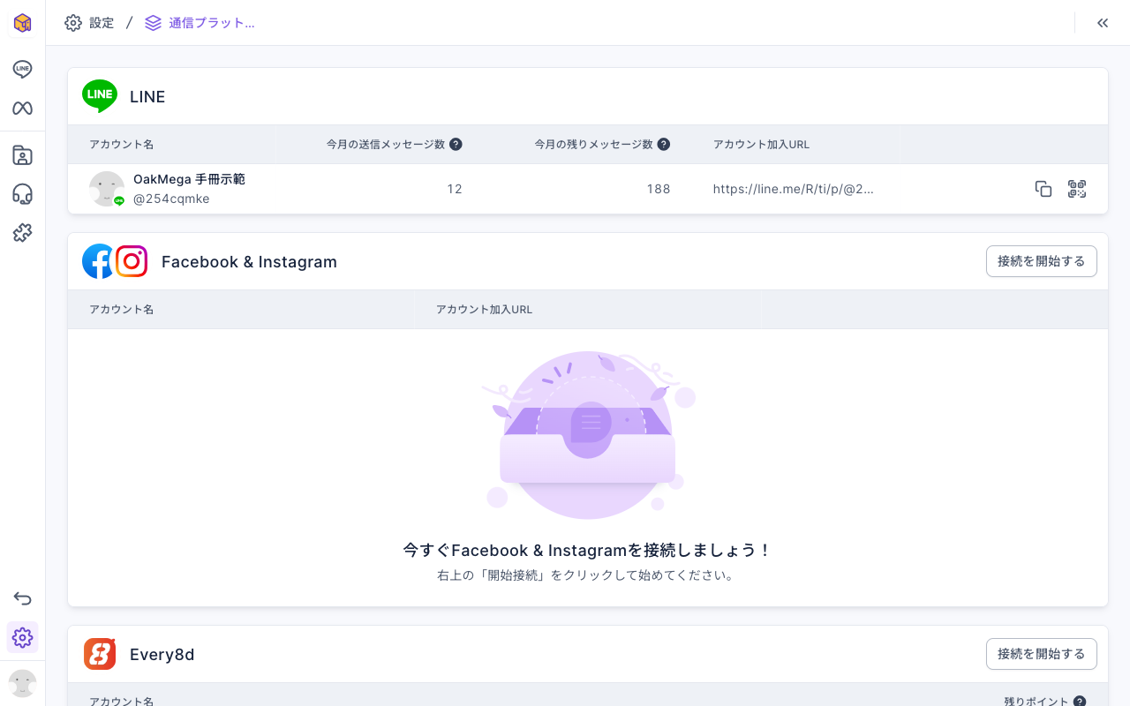The height and width of the screenshot is (706, 1130).
Task: Click help icon beside 残りポイント
Action: 1079,702
